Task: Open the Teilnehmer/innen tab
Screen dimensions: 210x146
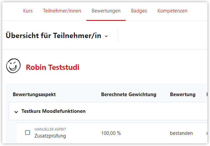Action: (62, 11)
